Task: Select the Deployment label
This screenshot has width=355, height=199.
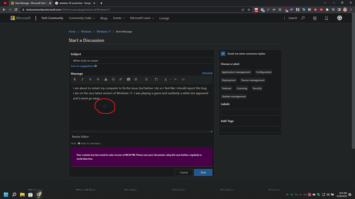Action: (228, 80)
